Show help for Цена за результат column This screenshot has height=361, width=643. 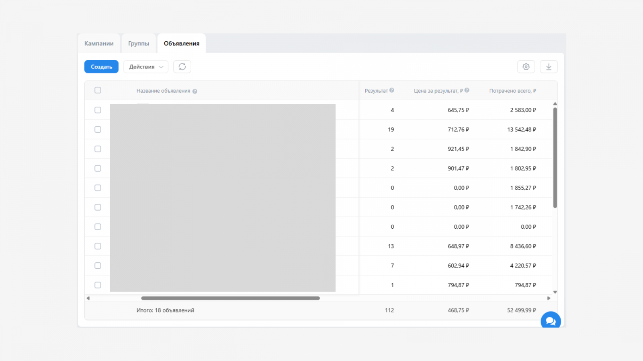tap(467, 90)
